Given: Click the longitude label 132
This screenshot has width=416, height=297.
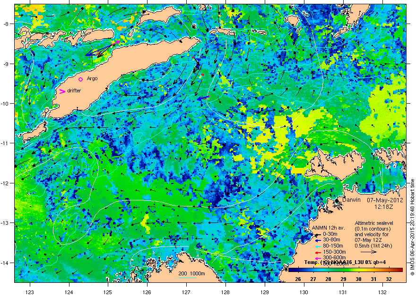Looking at the screenshot, I should (382, 292).
